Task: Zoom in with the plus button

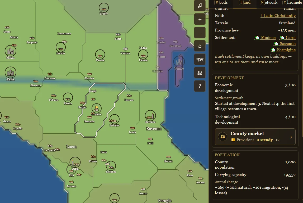Action: pyautogui.click(x=200, y=19)
